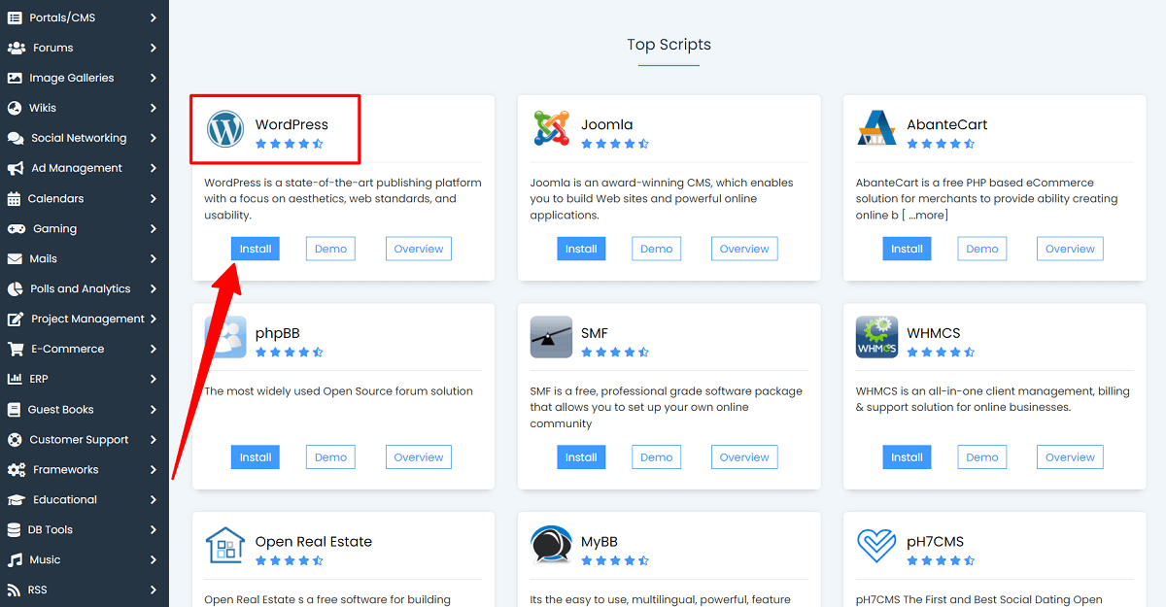Install WordPress
Screen dimensions: 1166x607
pyautogui.click(x=255, y=248)
